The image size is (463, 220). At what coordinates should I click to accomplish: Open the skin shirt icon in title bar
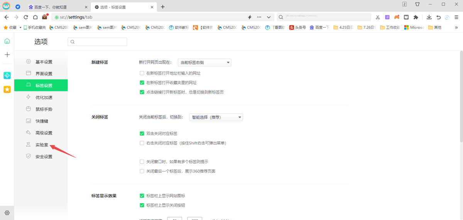click(417, 4)
